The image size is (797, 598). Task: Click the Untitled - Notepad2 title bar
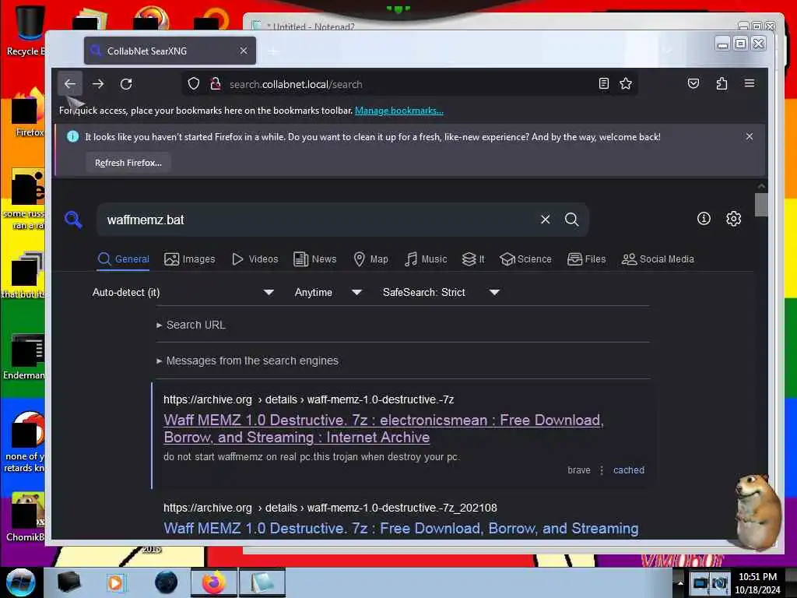click(x=488, y=24)
